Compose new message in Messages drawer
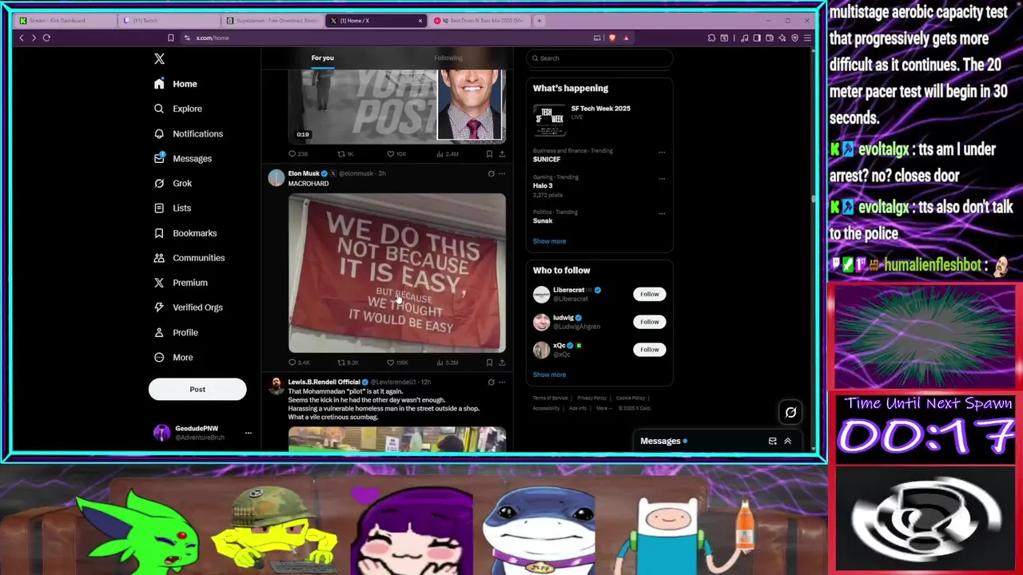Image resolution: width=1023 pixels, height=575 pixels. 772,441
